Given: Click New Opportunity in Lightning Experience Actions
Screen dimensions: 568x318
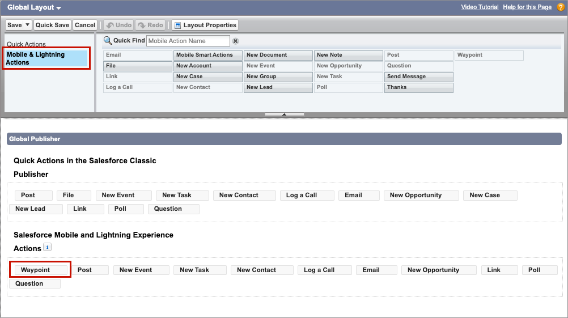Looking at the screenshot, I should [439, 270].
